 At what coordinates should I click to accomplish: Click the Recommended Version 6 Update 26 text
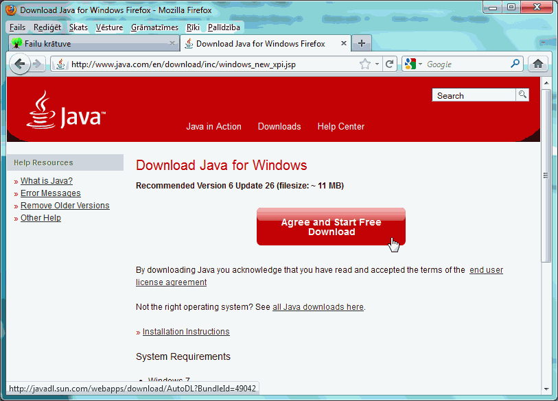(x=240, y=186)
